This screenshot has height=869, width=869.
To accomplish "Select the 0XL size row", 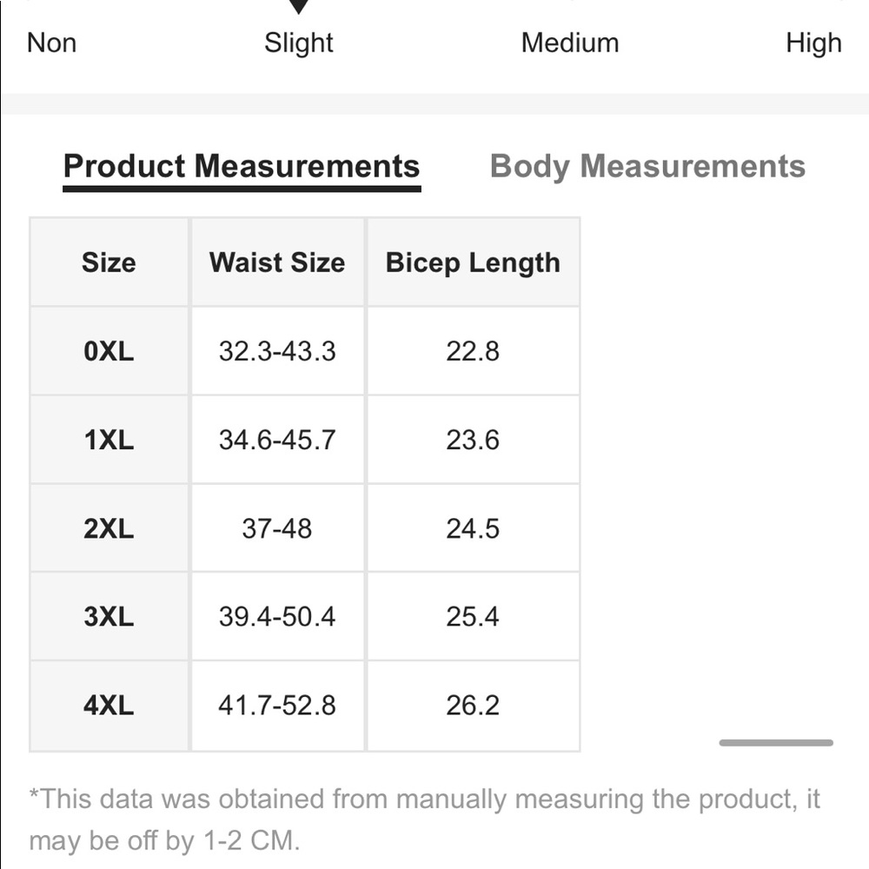I will coord(109,351).
